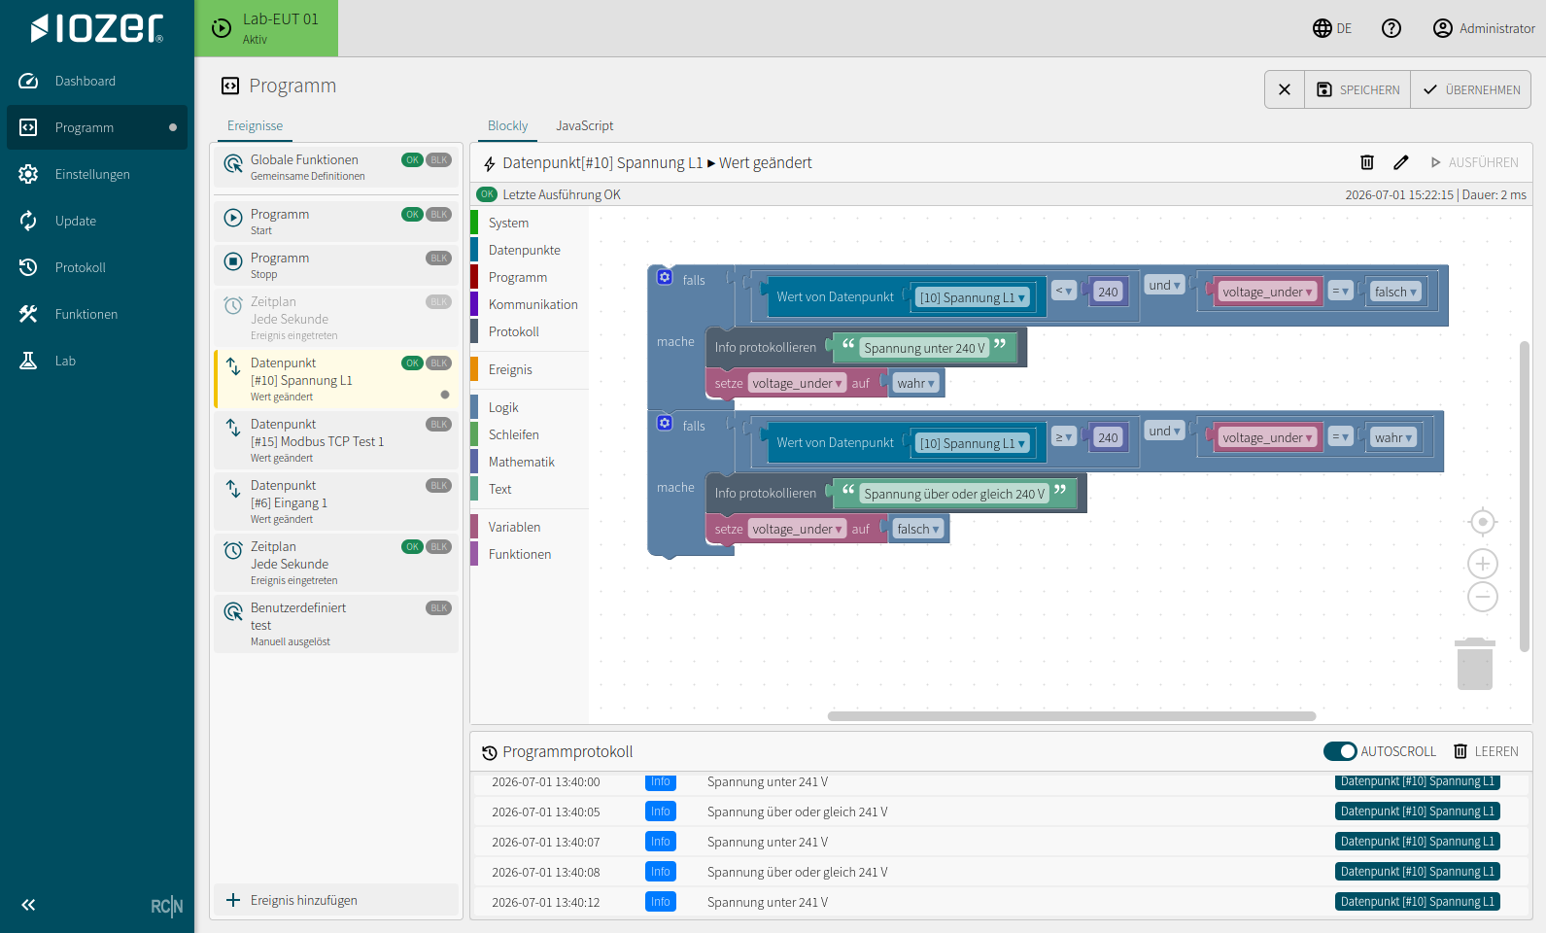Open falsch dropdown in second setze block

pos(918,529)
